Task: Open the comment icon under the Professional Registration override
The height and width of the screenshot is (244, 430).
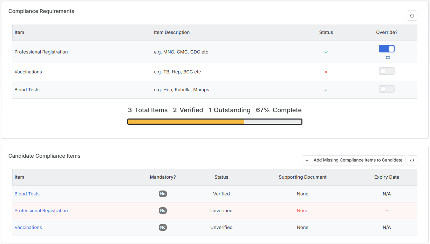Action: pyautogui.click(x=388, y=58)
